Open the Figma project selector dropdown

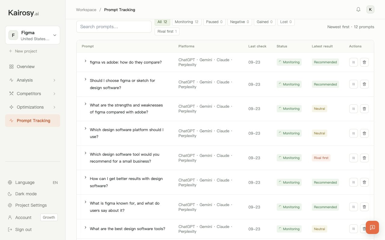[x=32, y=35]
